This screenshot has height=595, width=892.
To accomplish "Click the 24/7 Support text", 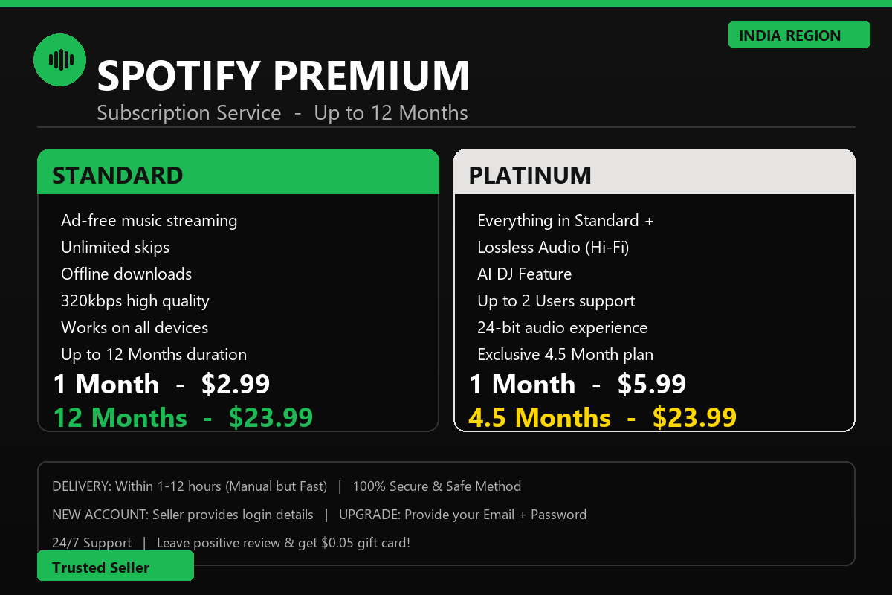I will [92, 543].
